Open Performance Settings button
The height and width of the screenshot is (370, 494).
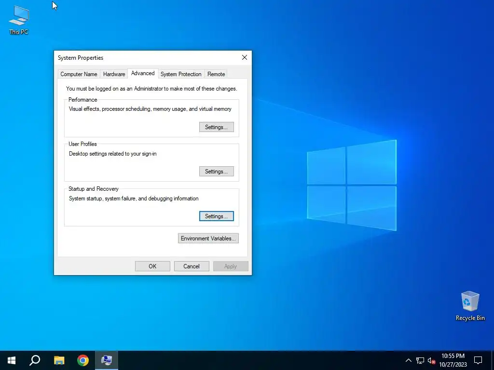coord(217,127)
